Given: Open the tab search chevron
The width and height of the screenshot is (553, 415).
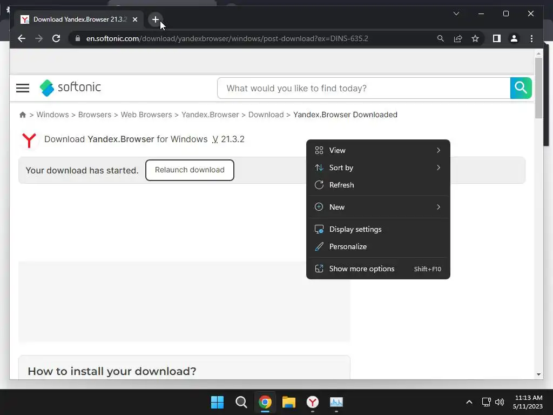Looking at the screenshot, I should click(x=456, y=14).
